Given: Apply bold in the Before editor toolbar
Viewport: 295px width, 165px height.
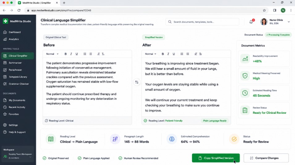Looking at the screenshot, I should 66,54.
